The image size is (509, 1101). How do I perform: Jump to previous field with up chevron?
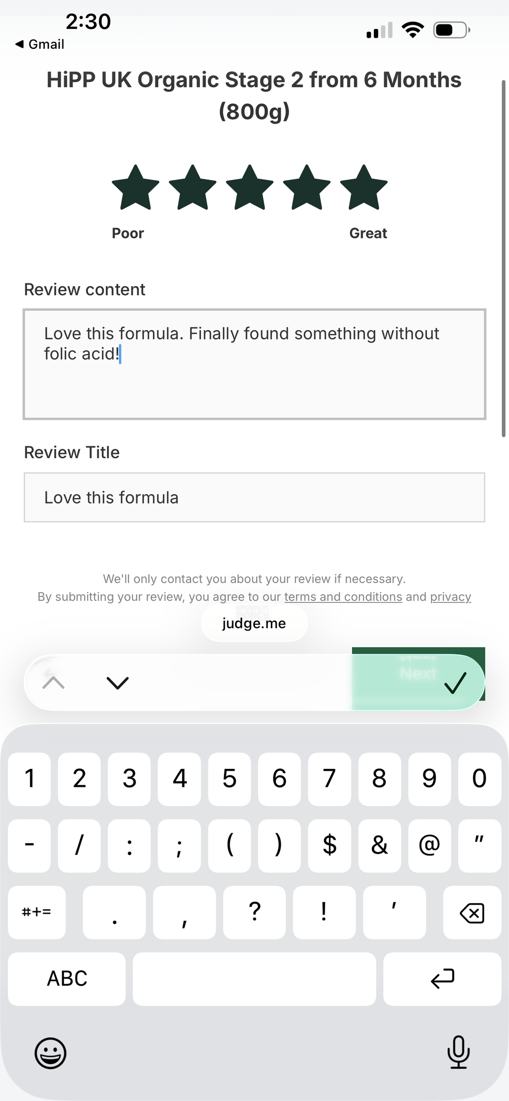pos(54,682)
